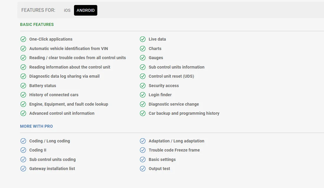Click checkmark icon next to Security access

tap(143, 86)
